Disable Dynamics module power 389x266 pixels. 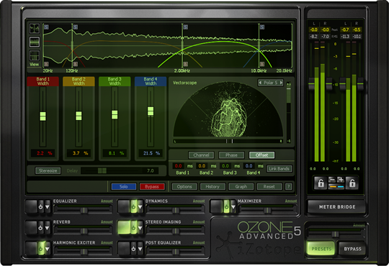coord(133,207)
